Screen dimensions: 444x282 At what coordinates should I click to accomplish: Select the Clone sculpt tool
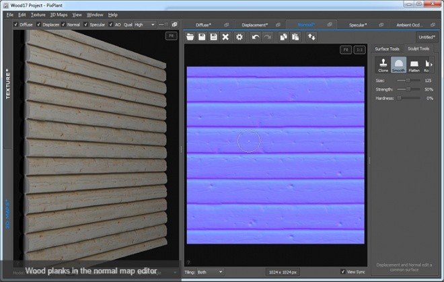(x=383, y=65)
